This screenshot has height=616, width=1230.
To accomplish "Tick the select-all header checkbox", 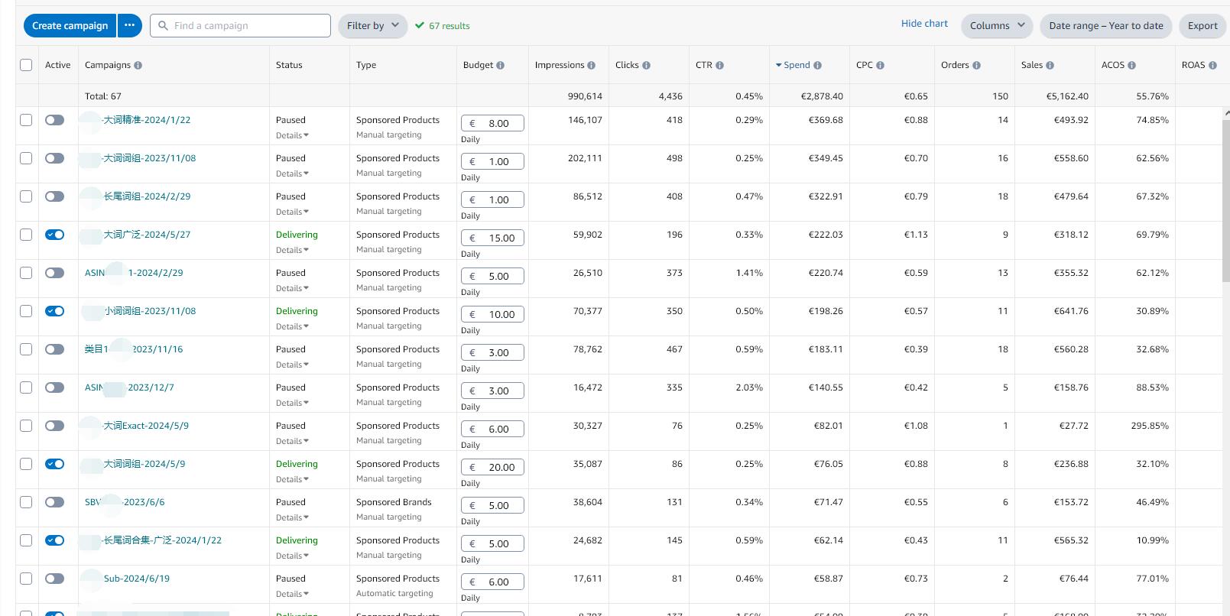I will click(x=26, y=65).
